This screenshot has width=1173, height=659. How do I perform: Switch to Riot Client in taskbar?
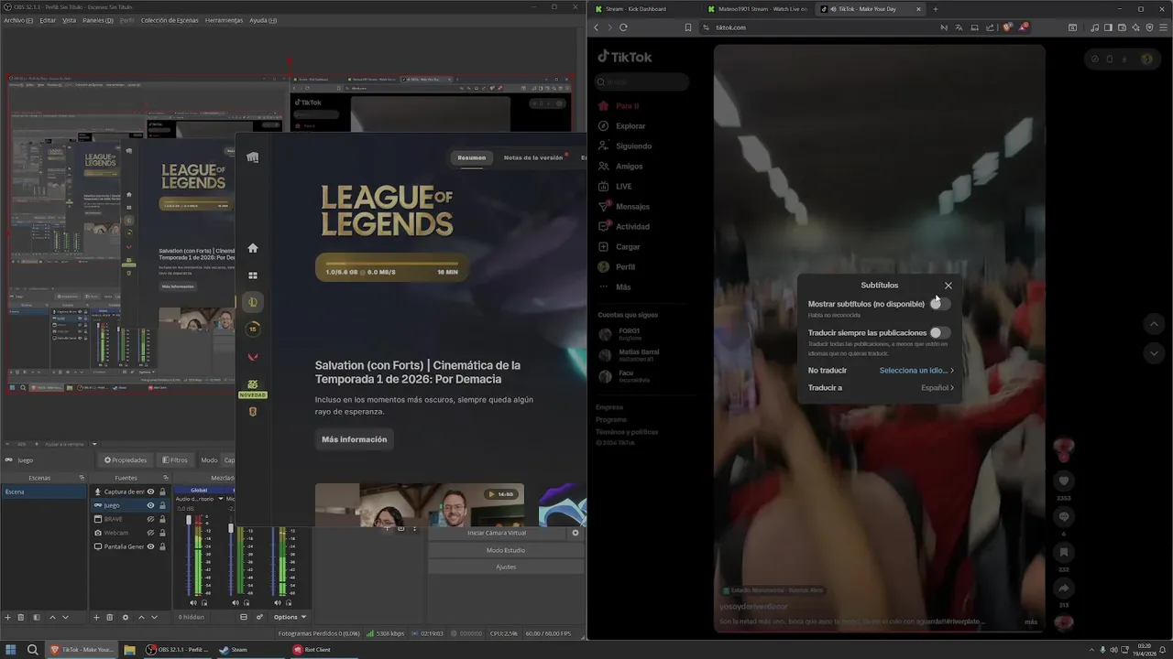(x=312, y=650)
